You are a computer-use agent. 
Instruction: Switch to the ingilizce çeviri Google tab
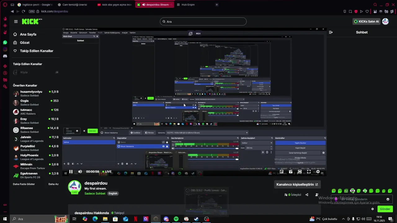[35, 5]
